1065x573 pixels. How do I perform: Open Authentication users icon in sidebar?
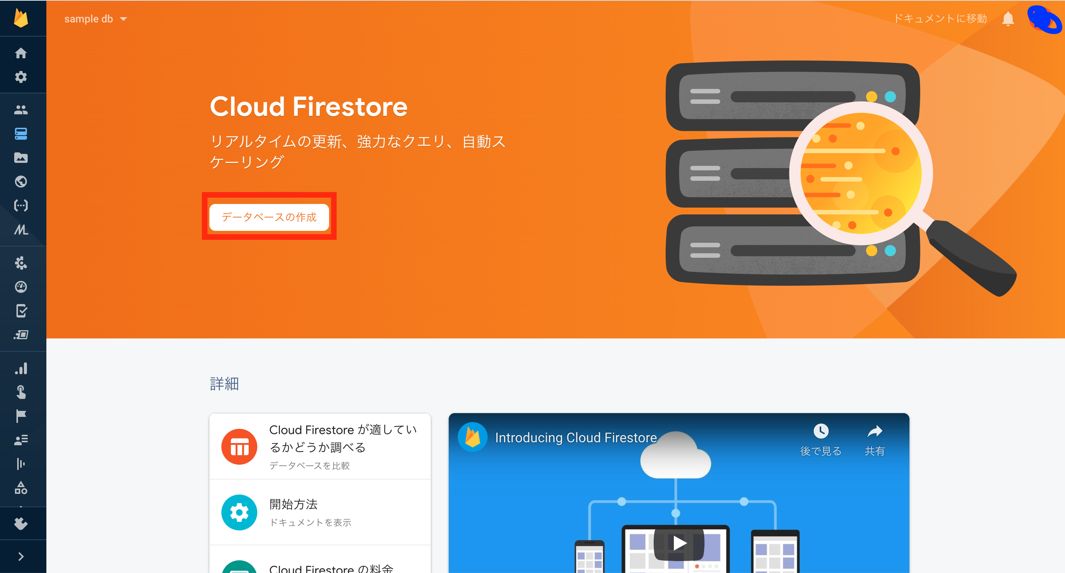[x=21, y=110]
